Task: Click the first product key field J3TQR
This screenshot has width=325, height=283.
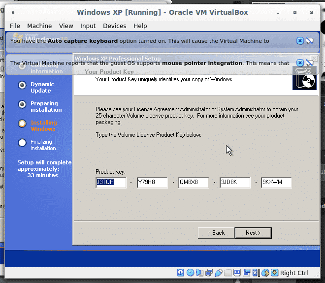Action: click(111, 183)
